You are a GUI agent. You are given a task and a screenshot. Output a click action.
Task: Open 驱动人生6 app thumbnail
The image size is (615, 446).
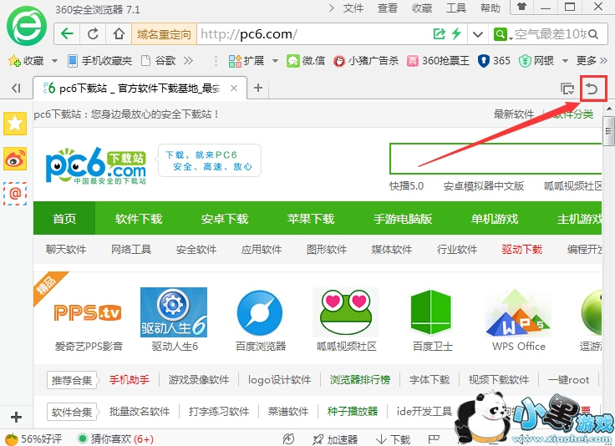(174, 312)
